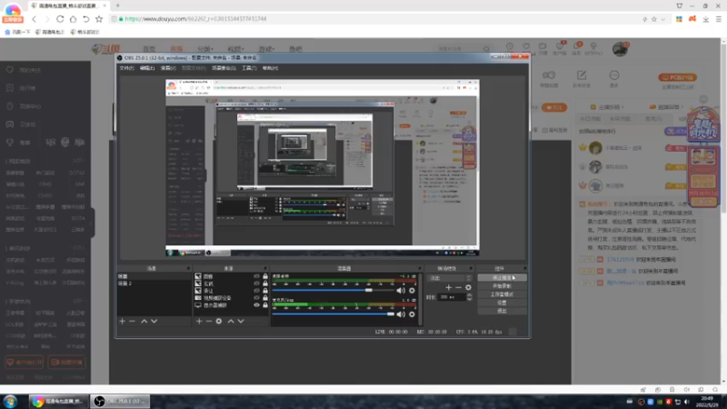This screenshot has width=727, height=409.
Task: Open the OBS 场景集合 menu
Action: 224,68
